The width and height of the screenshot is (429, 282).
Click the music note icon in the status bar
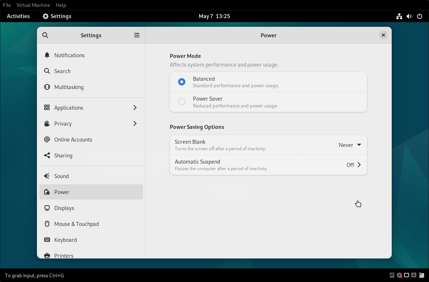click(414, 275)
